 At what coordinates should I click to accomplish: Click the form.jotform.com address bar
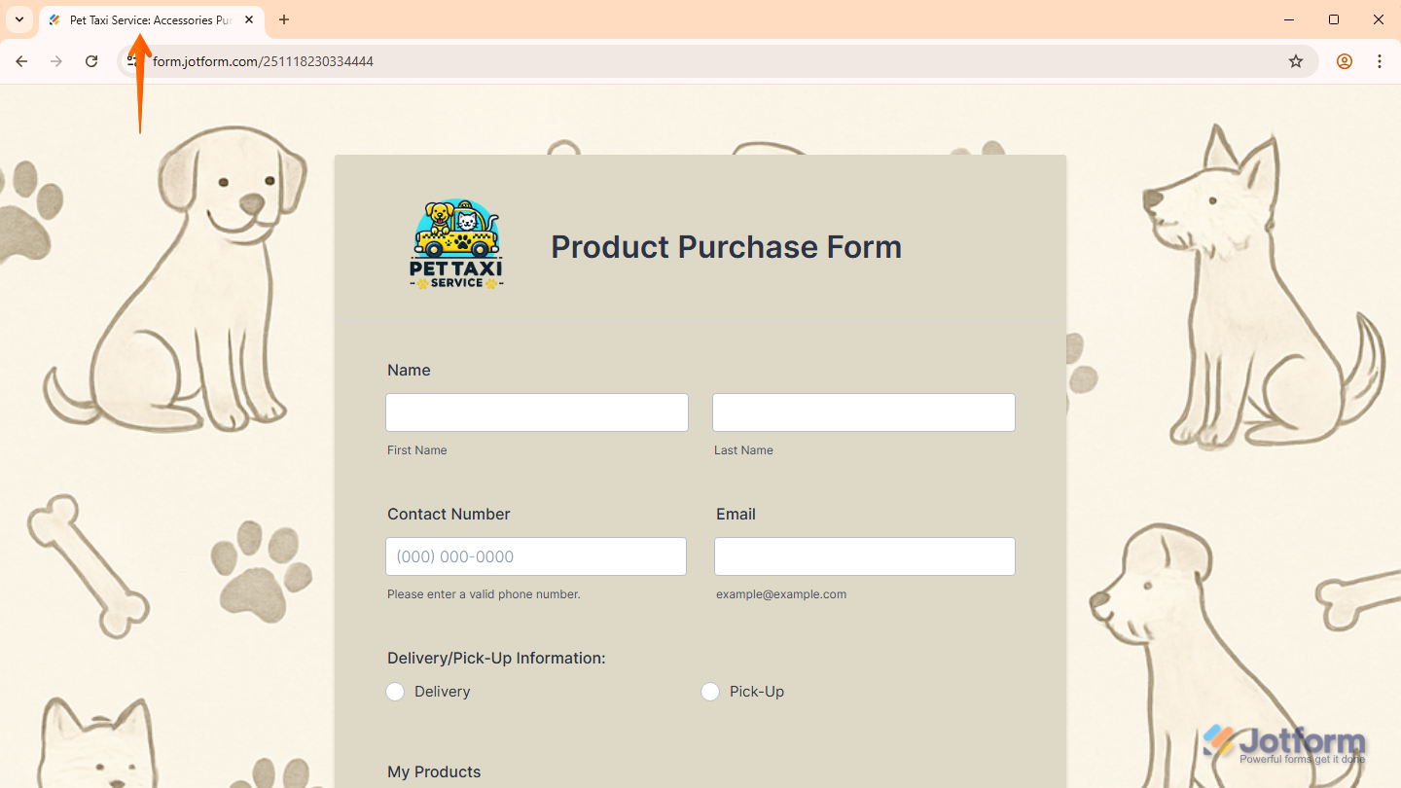pyautogui.click(x=681, y=61)
